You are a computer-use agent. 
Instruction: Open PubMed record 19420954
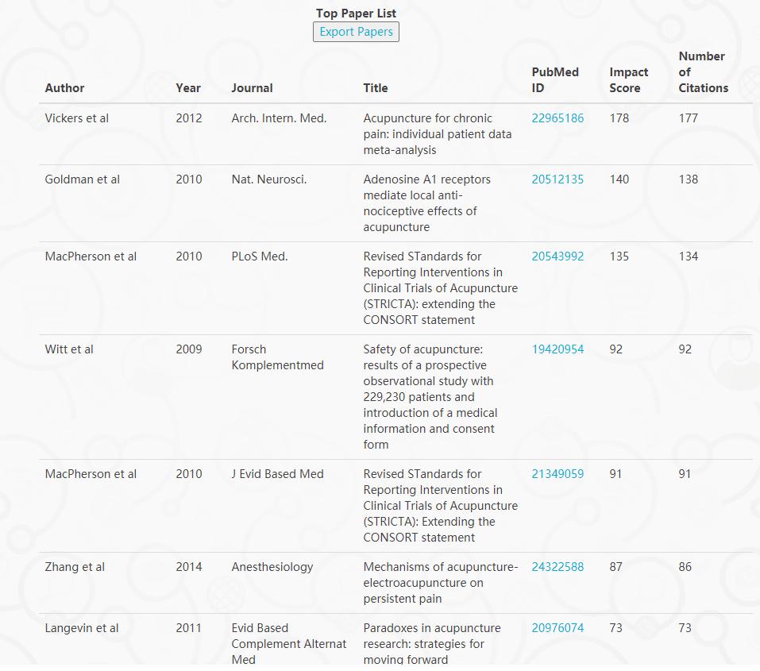click(557, 349)
